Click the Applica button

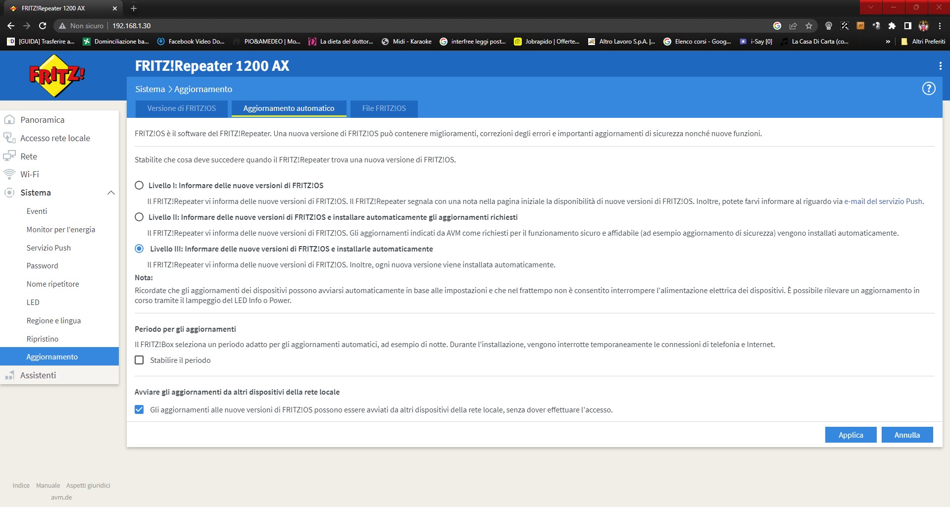850,435
